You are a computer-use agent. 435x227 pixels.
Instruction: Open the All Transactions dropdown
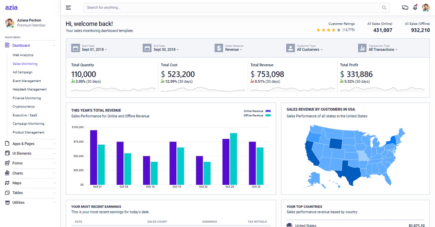point(383,49)
